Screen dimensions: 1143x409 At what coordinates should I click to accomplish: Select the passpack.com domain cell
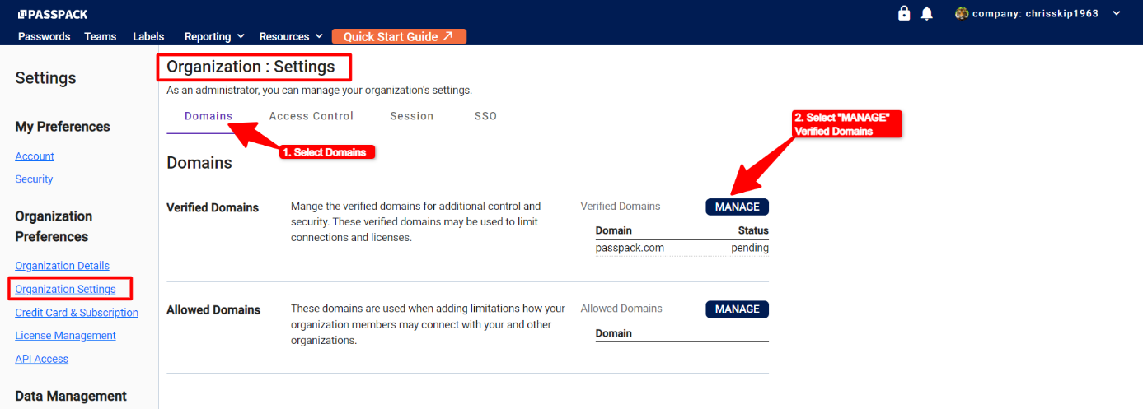630,248
